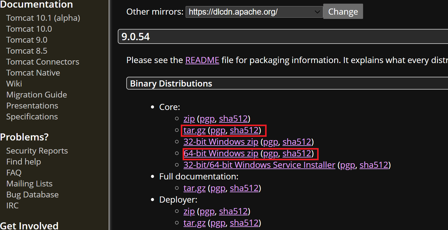Open the Find help link
Viewport: 448px width, 230px height.
(x=23, y=162)
